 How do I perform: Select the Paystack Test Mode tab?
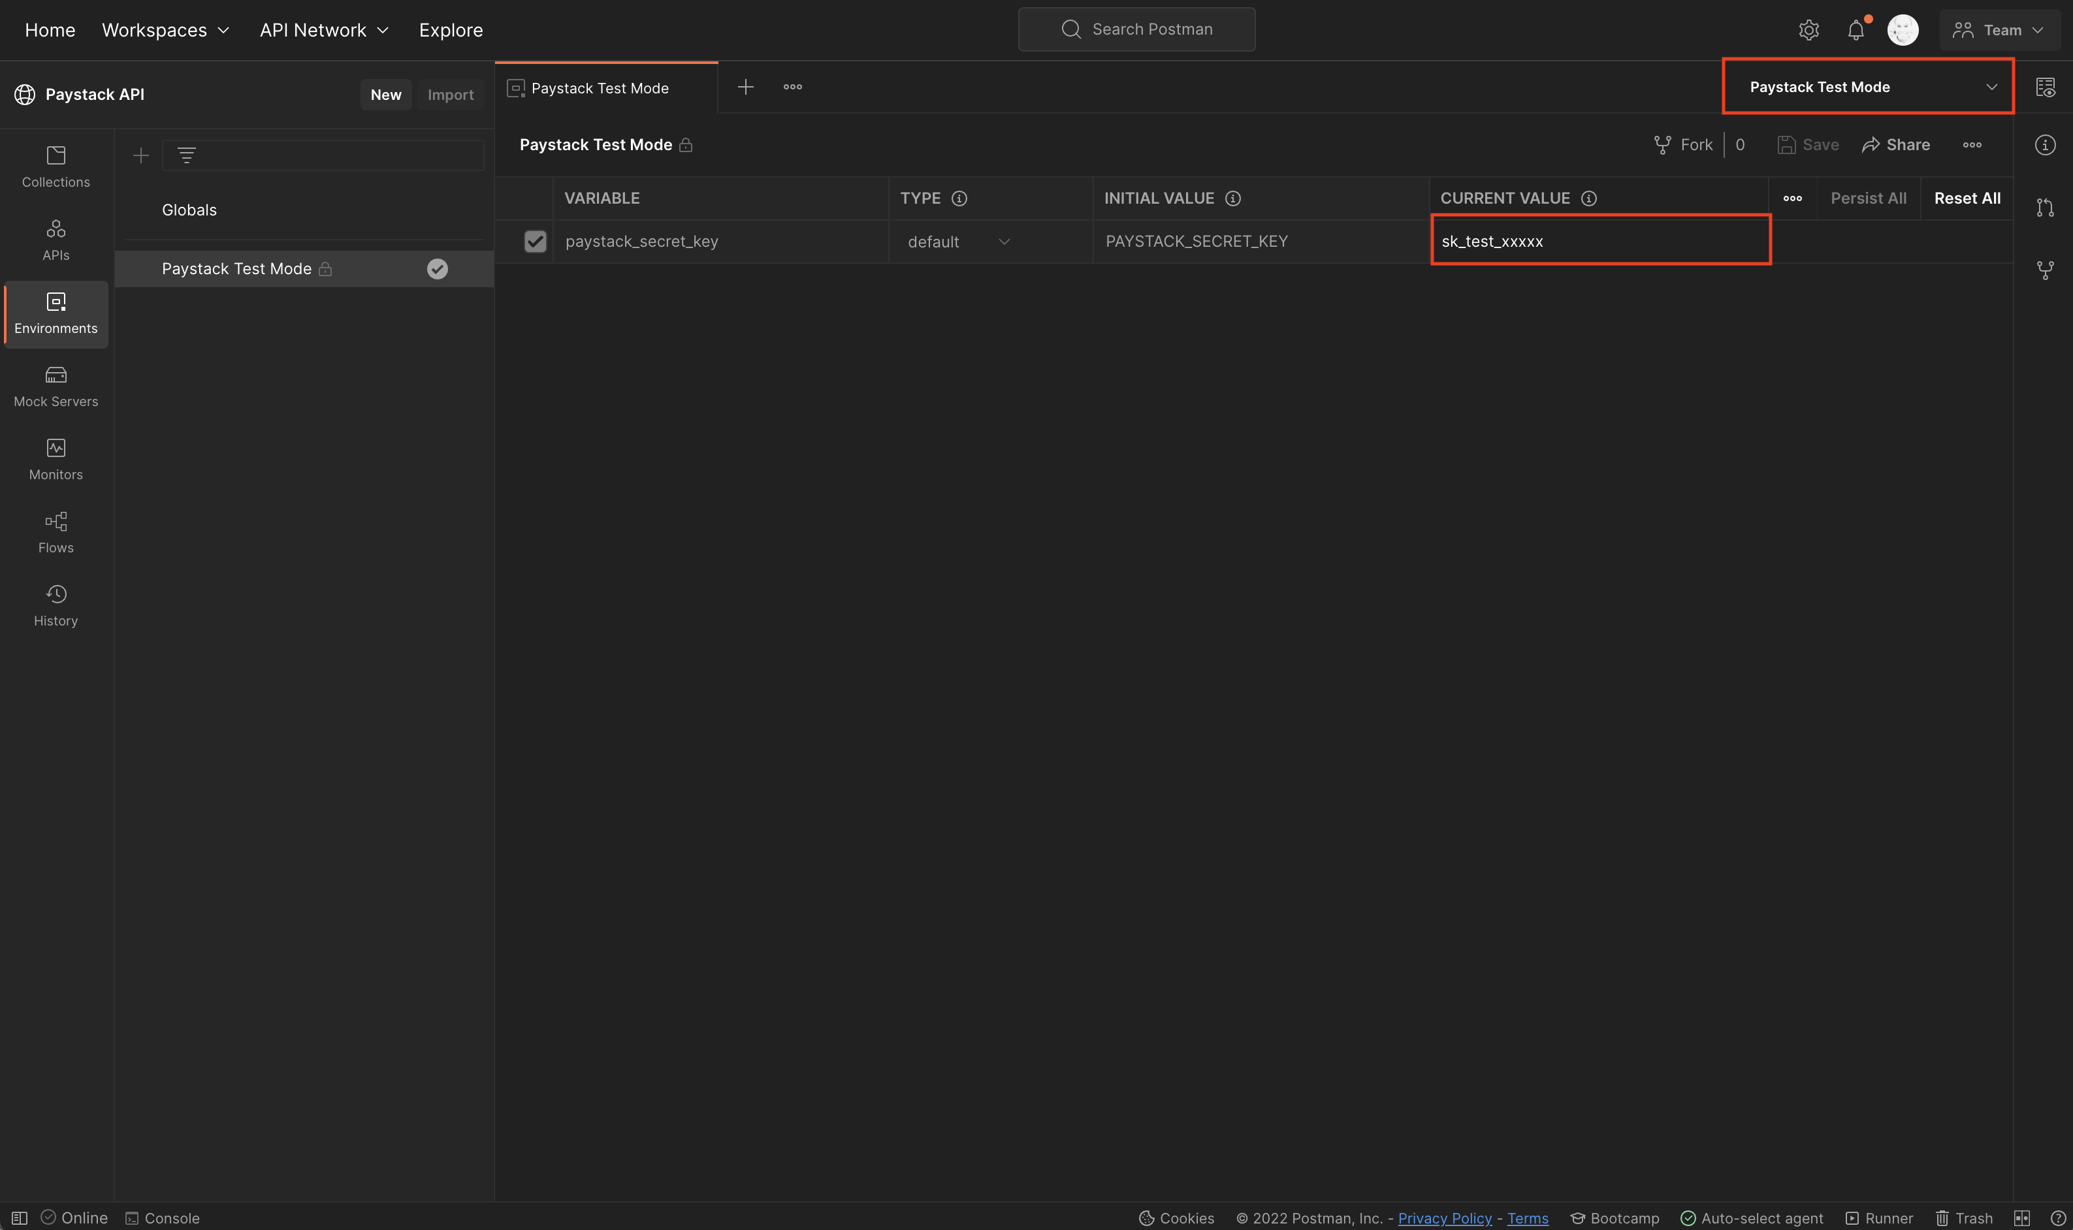coord(606,88)
